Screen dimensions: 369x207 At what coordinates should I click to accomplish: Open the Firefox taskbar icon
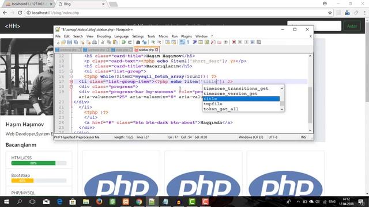click(x=99, y=202)
